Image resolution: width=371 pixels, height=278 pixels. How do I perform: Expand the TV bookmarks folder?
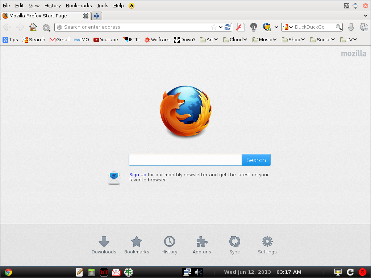[348, 40]
